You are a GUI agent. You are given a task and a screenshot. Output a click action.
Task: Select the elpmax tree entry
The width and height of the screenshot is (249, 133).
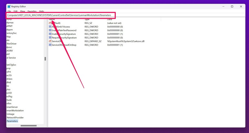[x=10, y=22]
